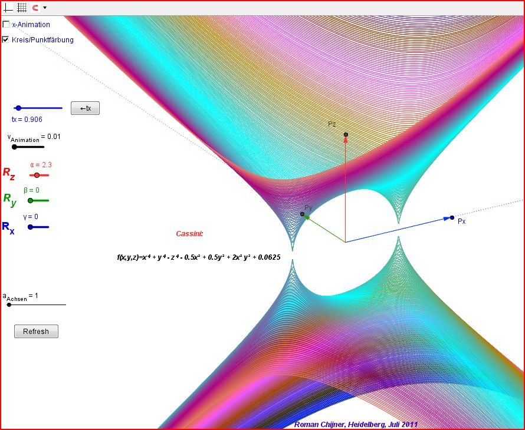Click the Cassini formula text
Viewport: 525px width, 430px height.
[x=199, y=257]
